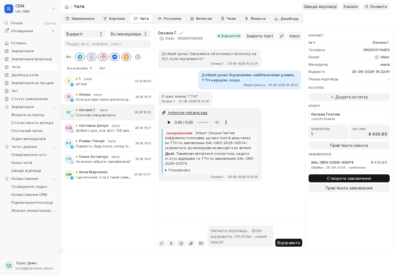The width and height of the screenshot is (396, 275).
Task: Toggle the 'Без відповіді' filter chip
Action: click(x=79, y=68)
